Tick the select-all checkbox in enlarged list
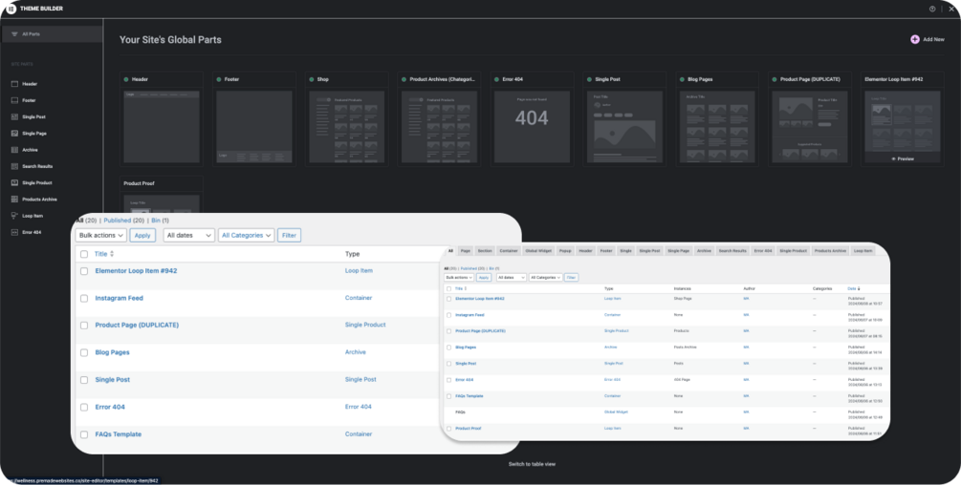Viewport: 961px width, 485px height. point(84,254)
